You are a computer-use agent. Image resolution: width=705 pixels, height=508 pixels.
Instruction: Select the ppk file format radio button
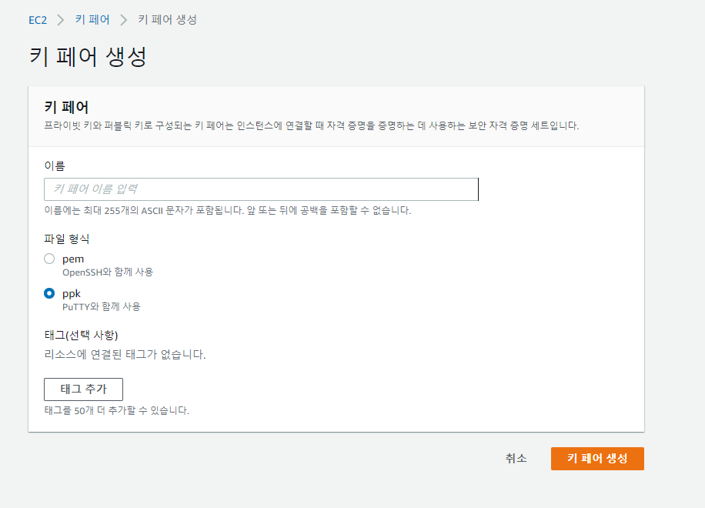(x=49, y=293)
